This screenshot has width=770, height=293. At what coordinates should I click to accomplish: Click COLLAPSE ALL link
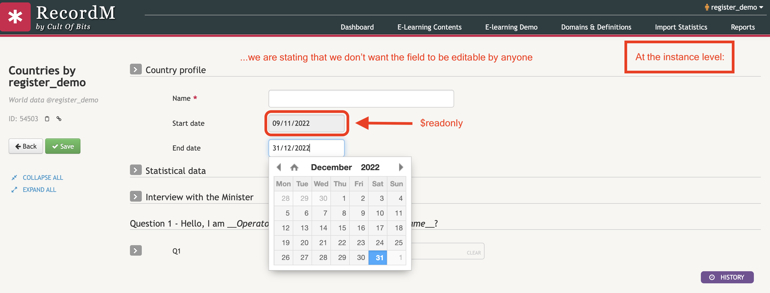[43, 177]
